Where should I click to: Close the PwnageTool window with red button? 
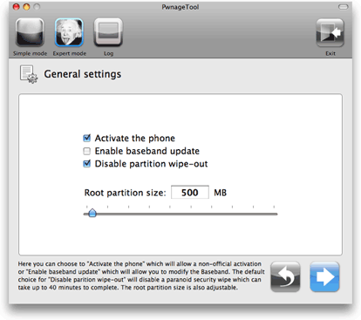(17, 7)
